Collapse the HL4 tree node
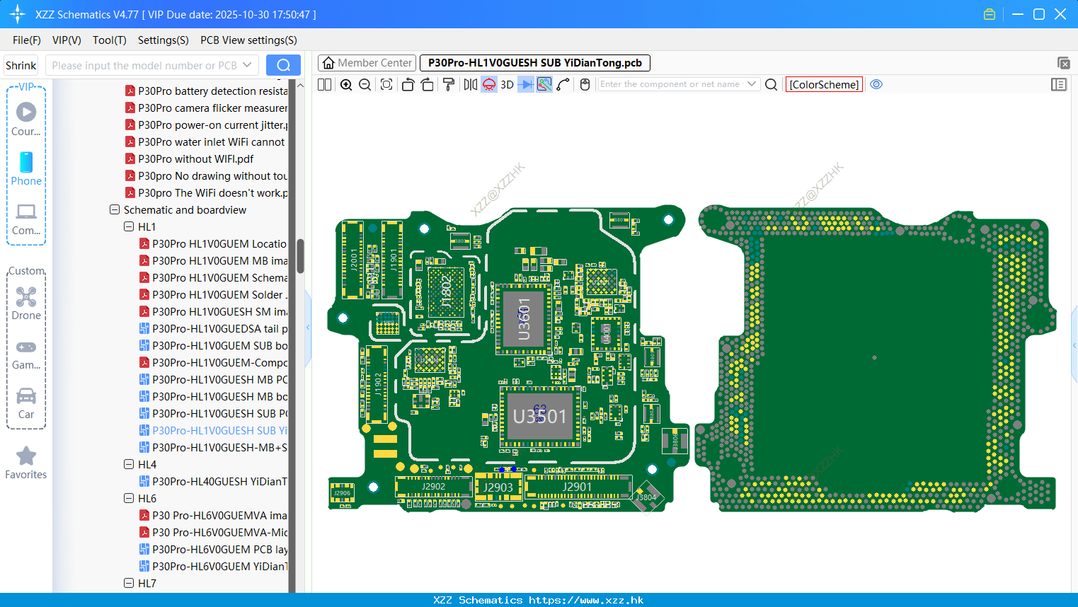Image resolution: width=1078 pixels, height=607 pixels. (129, 465)
